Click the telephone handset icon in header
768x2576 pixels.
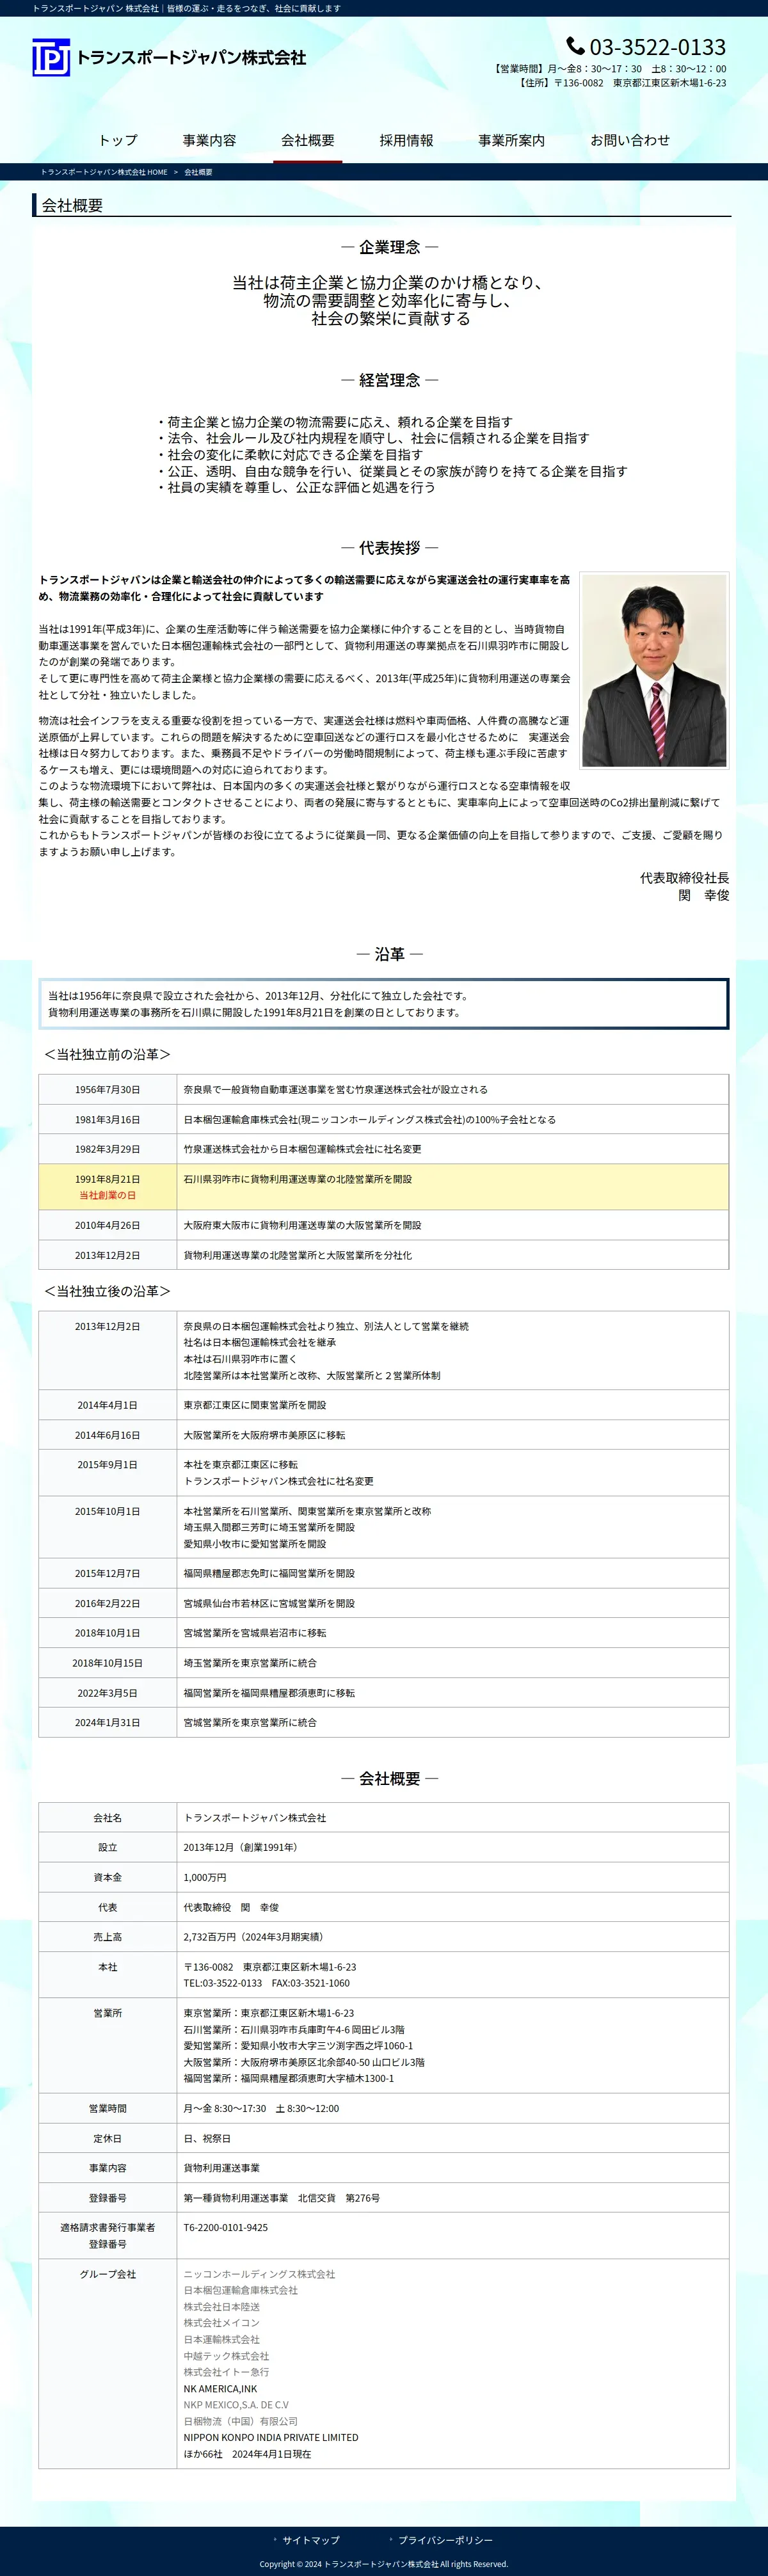pos(575,46)
